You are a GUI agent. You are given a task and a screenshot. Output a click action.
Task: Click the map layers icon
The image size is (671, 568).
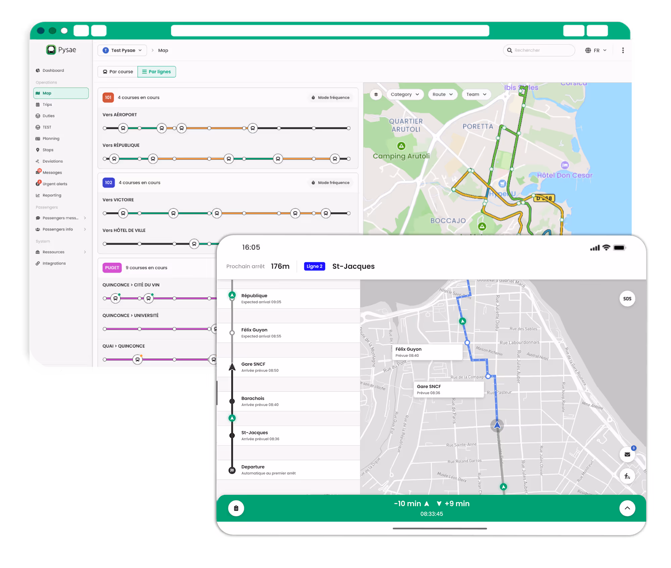coord(376,95)
